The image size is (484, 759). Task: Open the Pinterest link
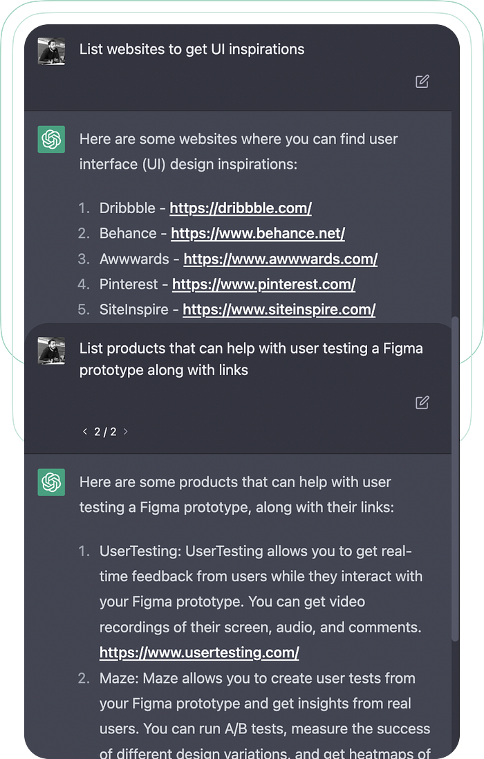[x=263, y=284]
